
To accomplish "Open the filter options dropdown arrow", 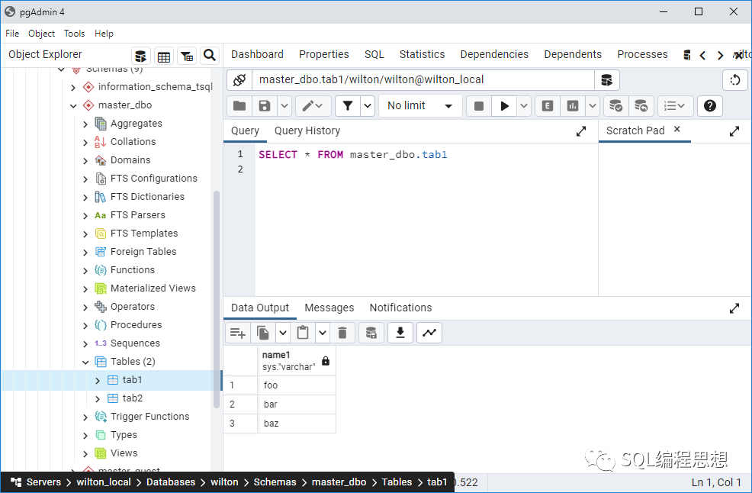I will (x=368, y=106).
